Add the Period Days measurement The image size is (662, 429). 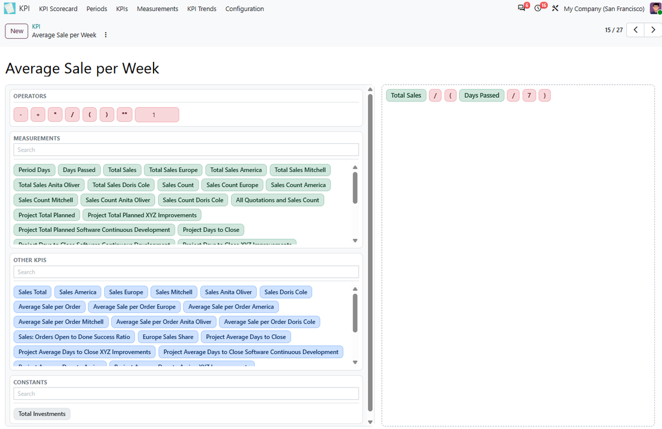[34, 170]
